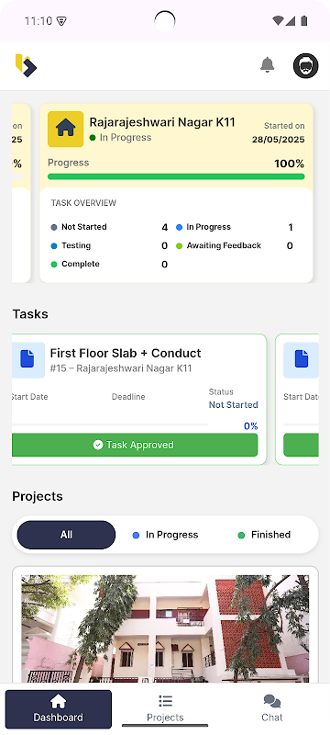
Task: Tap the Projects list icon in bottom bar
Action: click(x=165, y=701)
